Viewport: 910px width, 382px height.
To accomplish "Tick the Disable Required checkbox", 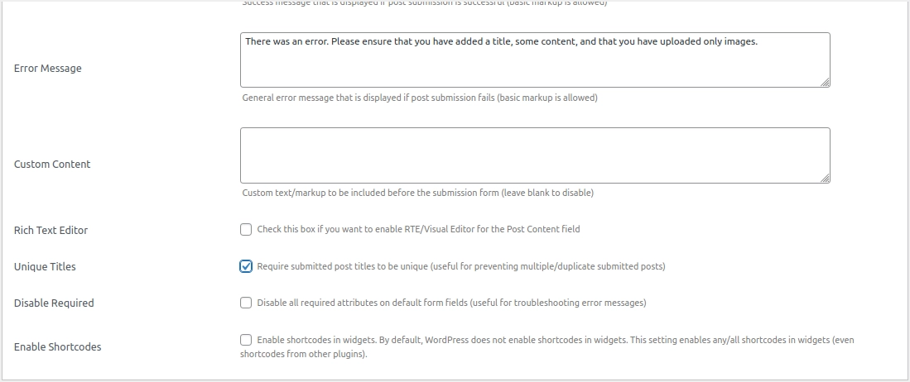I will click(x=246, y=303).
